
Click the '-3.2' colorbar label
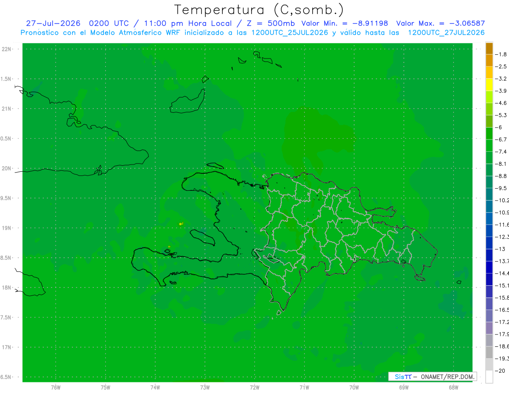coord(501,79)
